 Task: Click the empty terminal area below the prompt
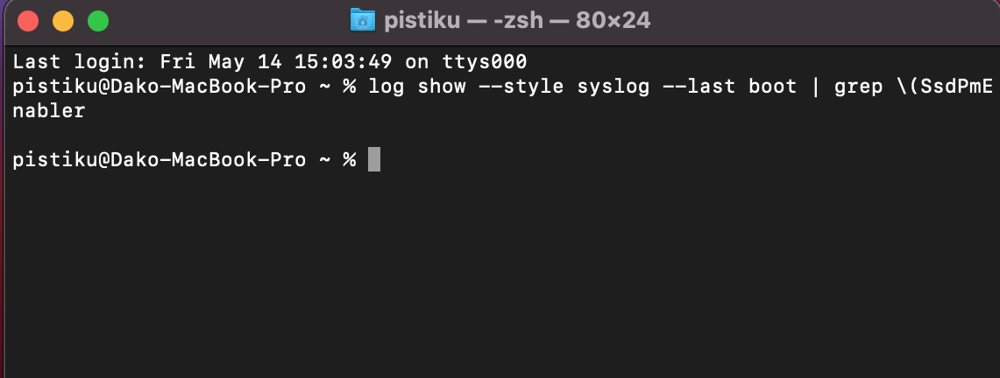pos(500,280)
